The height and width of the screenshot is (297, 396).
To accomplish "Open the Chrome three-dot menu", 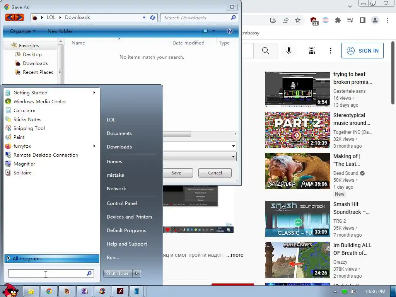I will pyautogui.click(x=387, y=20).
